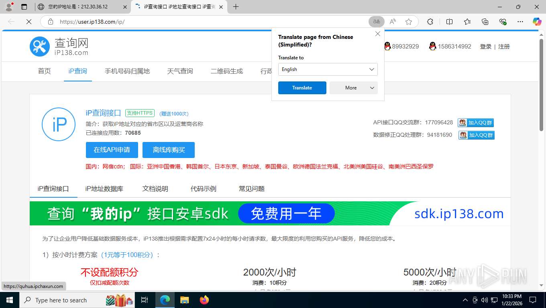Viewport: 546px width, 308px height.
Task: Open 手机号码归属地 navigation item
Action: coord(127,71)
